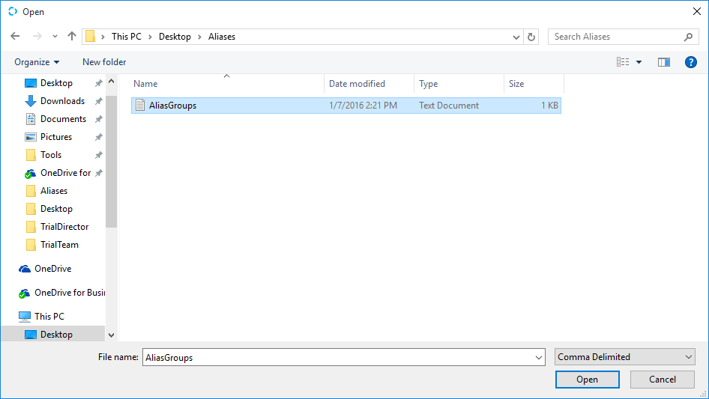Viewport: 709px width, 399px height.
Task: Click the pin icon beside Pictures
Action: click(x=98, y=137)
